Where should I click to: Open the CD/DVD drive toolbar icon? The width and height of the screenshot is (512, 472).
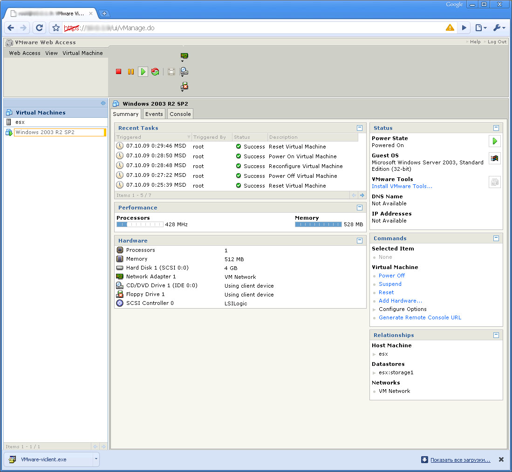tap(184, 71)
